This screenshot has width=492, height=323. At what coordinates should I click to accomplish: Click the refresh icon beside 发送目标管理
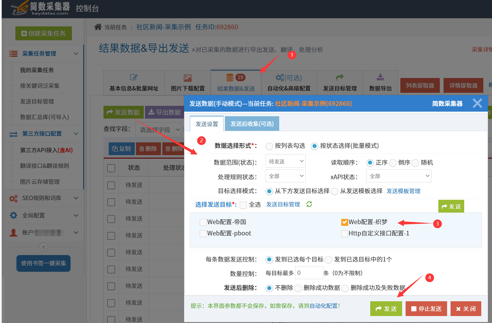tap(309, 204)
